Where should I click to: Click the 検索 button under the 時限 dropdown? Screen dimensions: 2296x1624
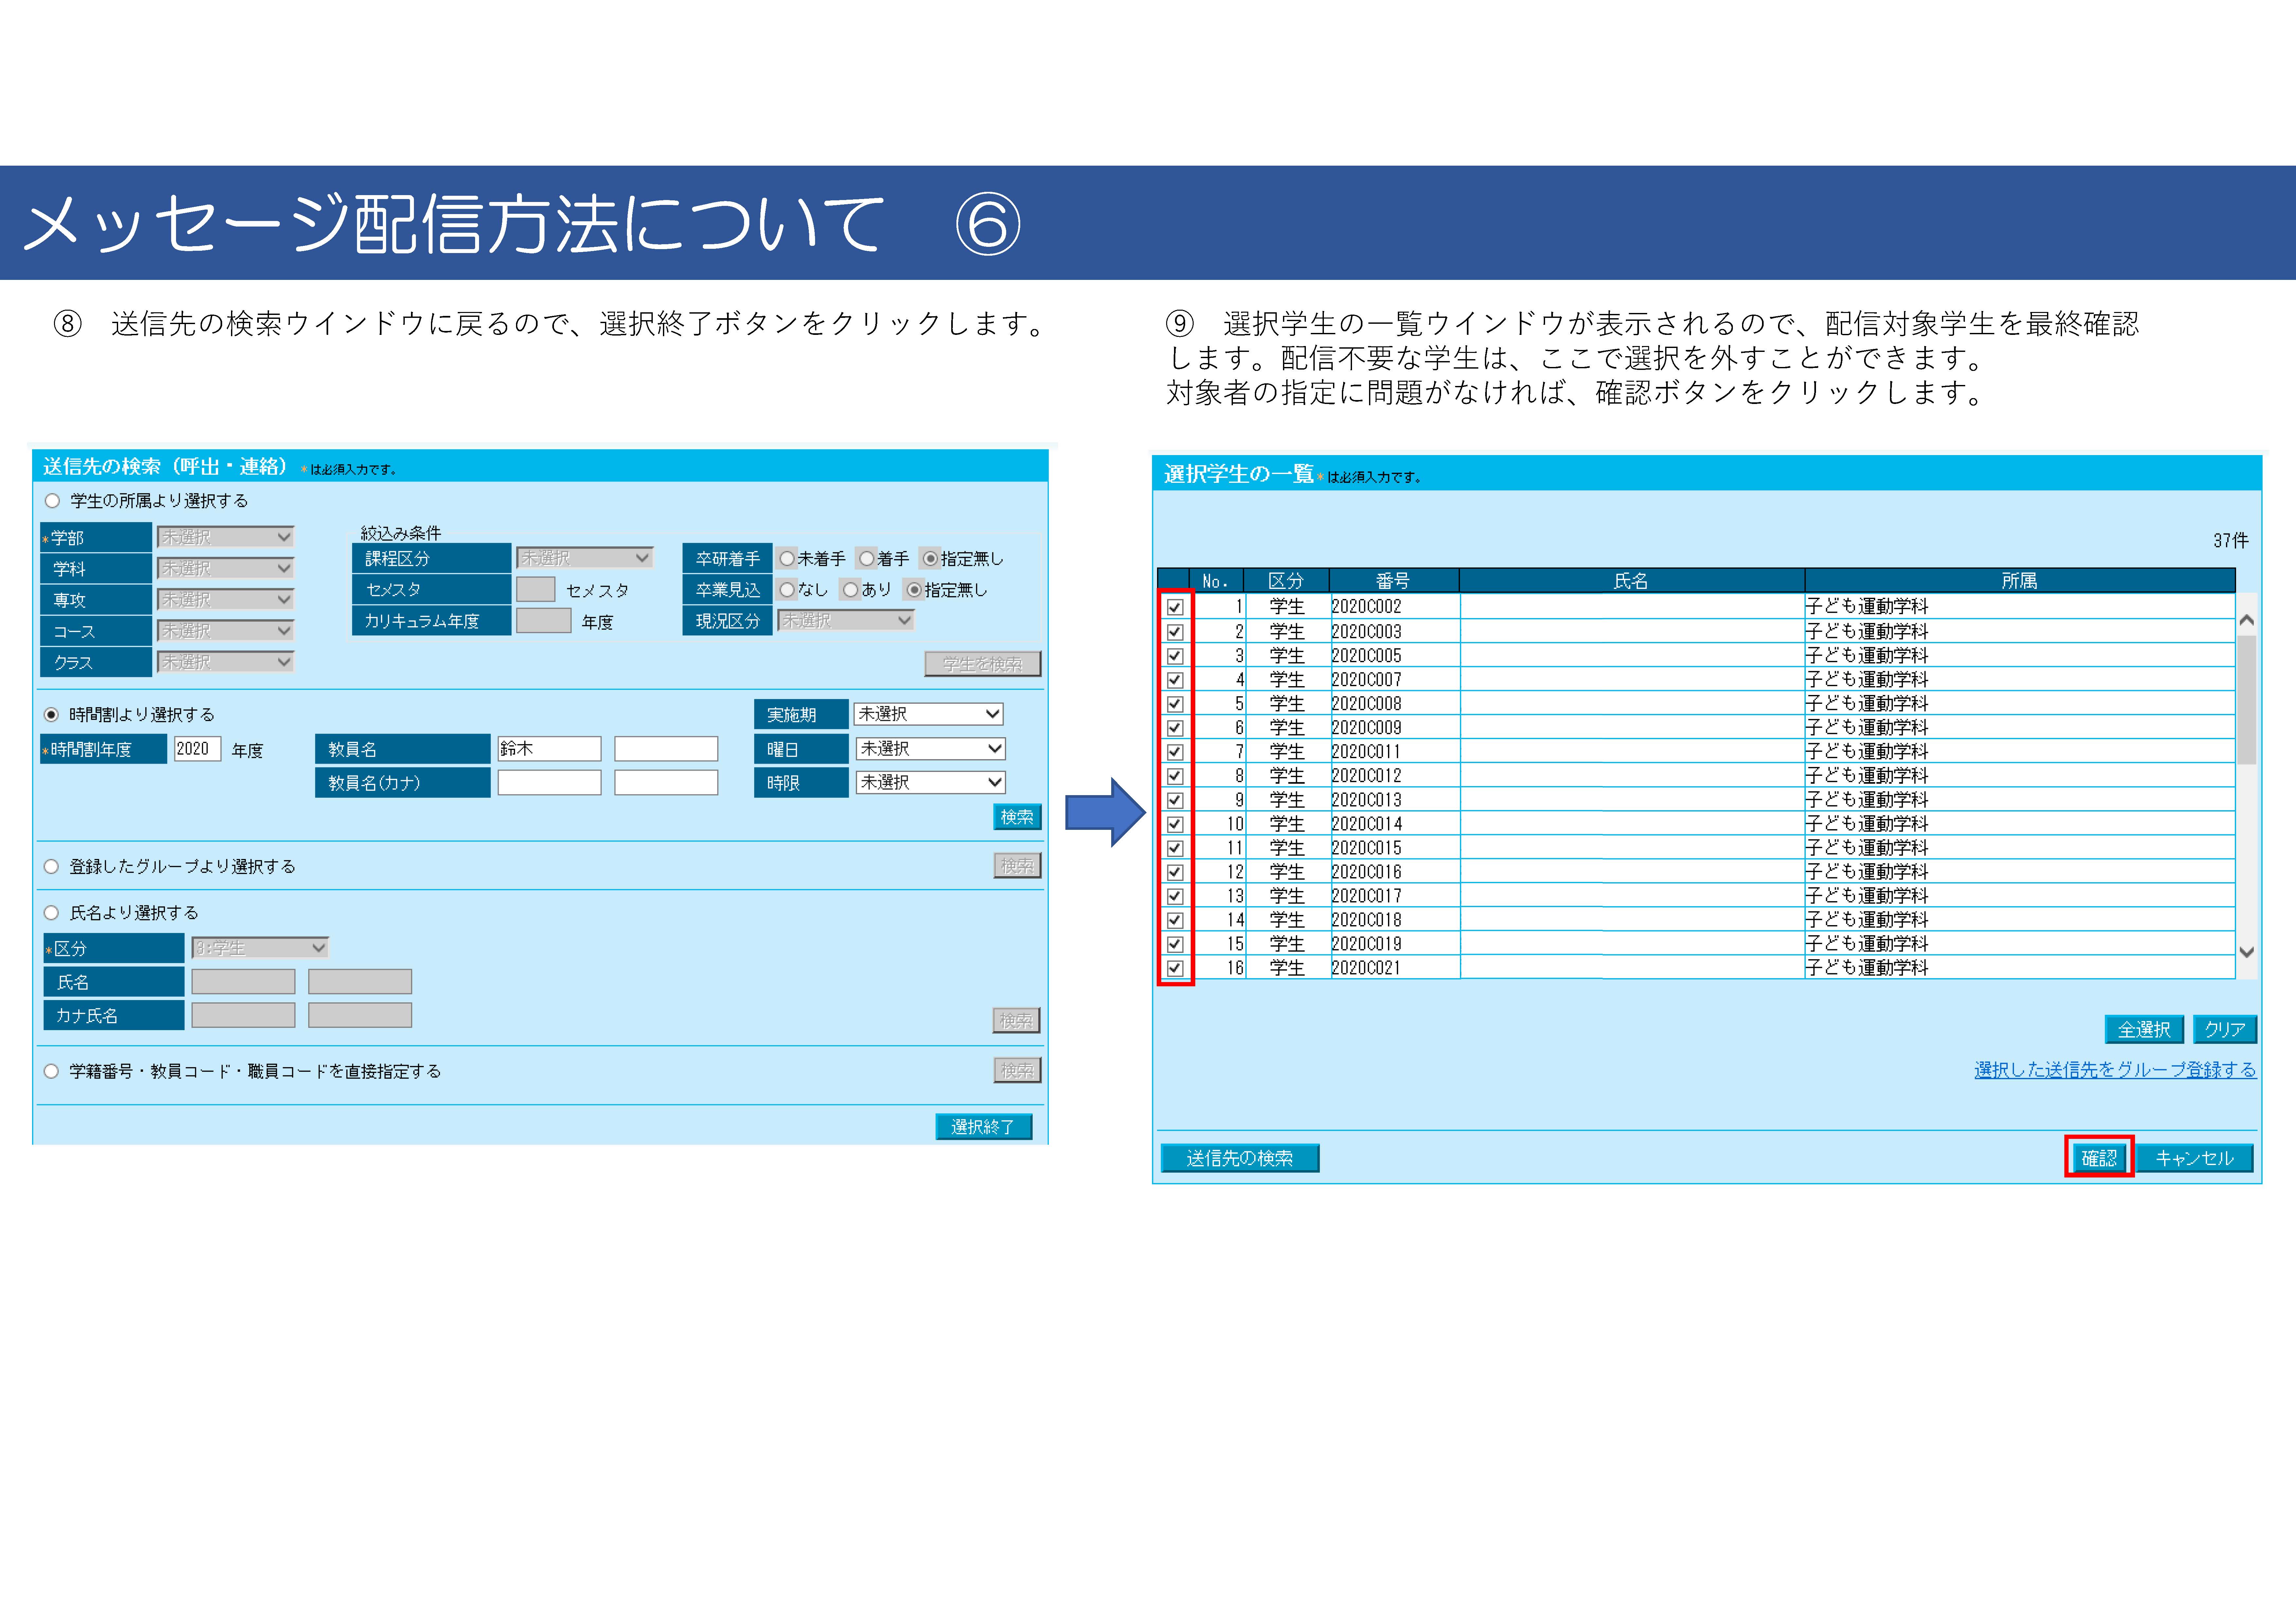[1017, 816]
